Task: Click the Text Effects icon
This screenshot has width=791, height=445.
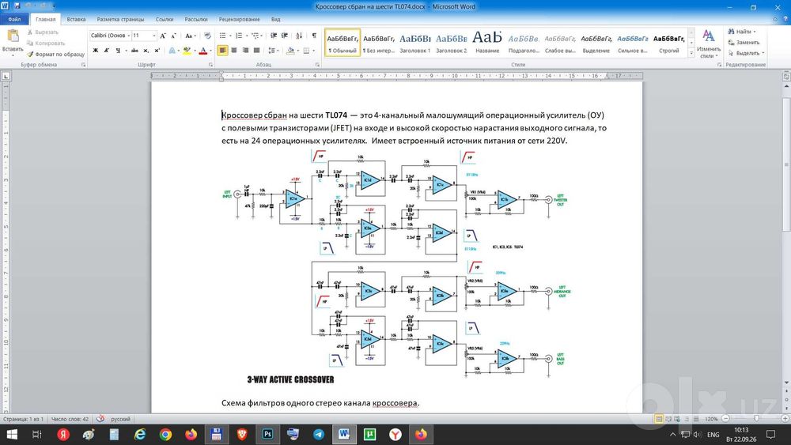Action: [172, 51]
